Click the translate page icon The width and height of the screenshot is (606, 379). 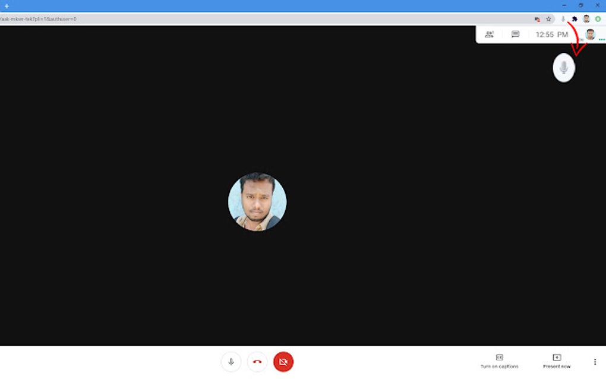(538, 18)
